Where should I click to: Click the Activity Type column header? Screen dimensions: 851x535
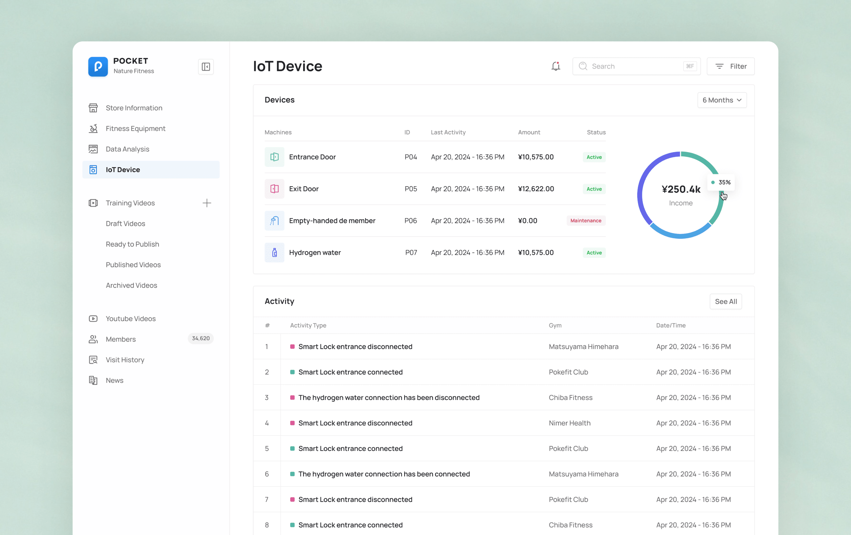tap(308, 325)
